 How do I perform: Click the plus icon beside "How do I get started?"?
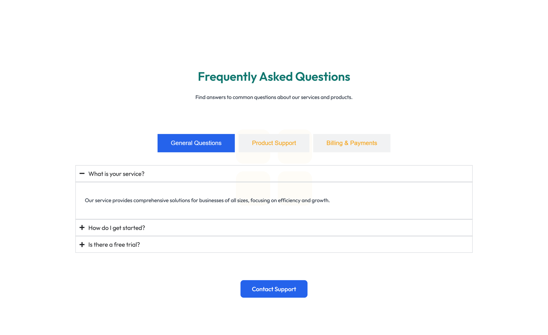coord(82,227)
